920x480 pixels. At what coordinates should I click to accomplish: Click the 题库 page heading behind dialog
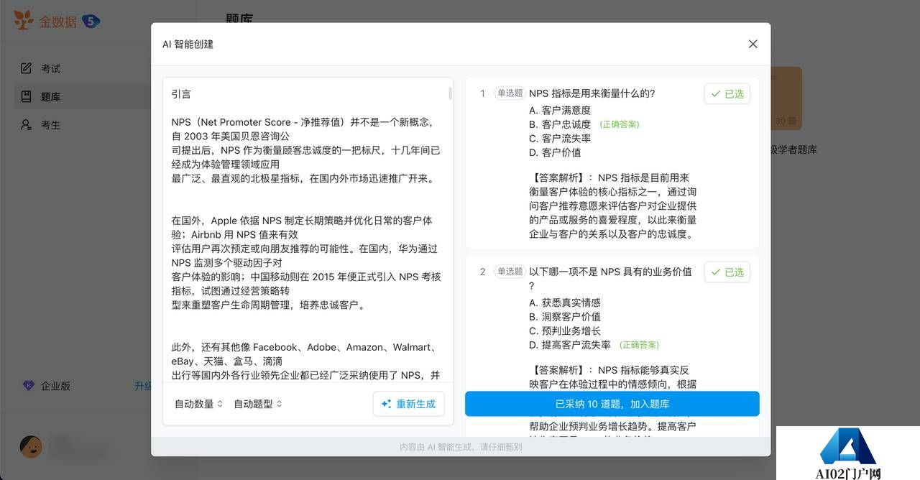pyautogui.click(x=239, y=17)
